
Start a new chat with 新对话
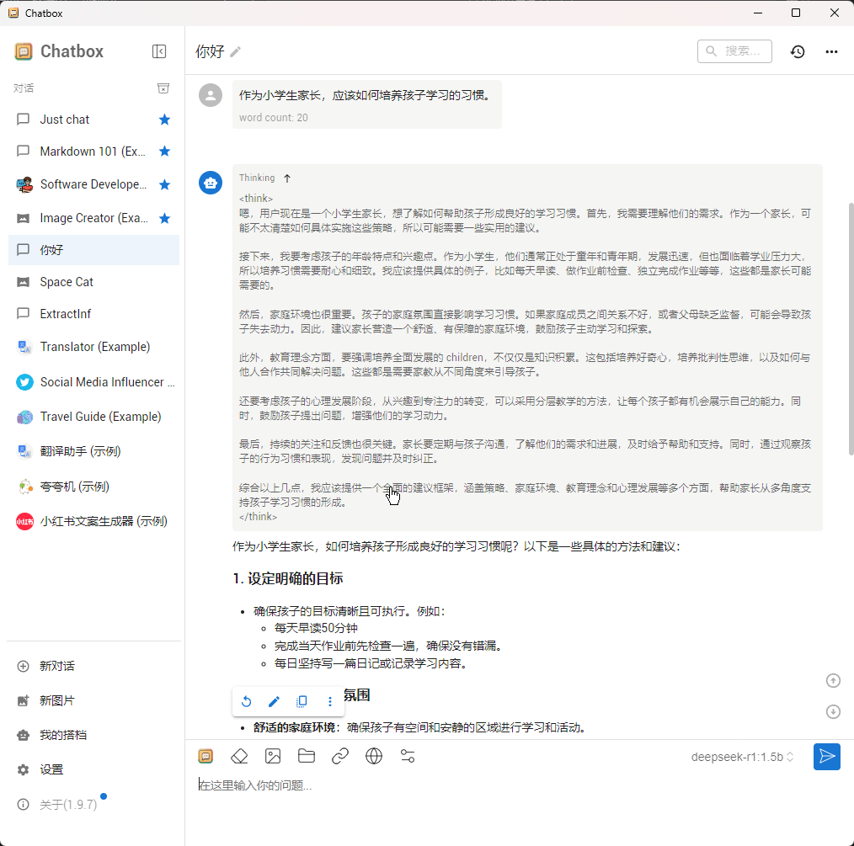93,666
